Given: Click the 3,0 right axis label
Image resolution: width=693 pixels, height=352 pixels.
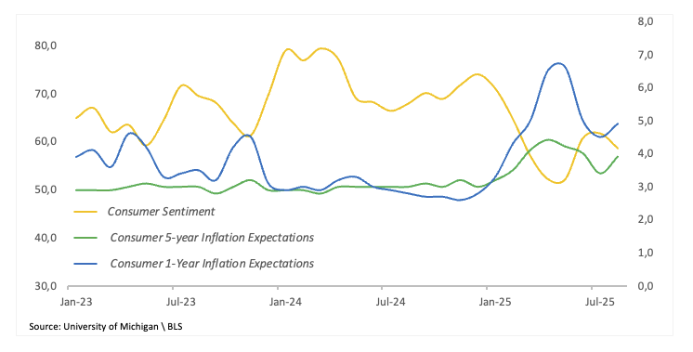Looking at the screenshot, I should (645, 187).
